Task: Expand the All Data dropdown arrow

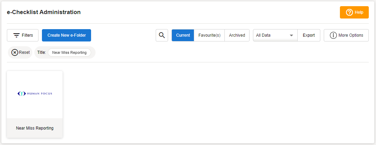Action: point(291,35)
